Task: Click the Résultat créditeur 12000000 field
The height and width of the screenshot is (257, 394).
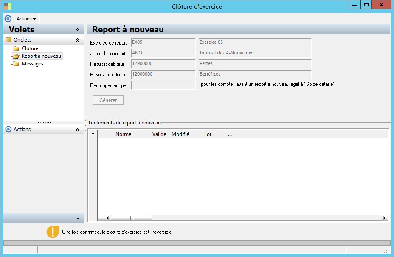Action: (163, 74)
